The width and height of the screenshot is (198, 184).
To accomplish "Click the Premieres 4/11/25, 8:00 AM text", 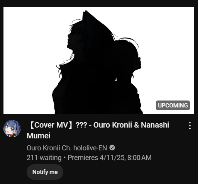I will click(110, 158).
